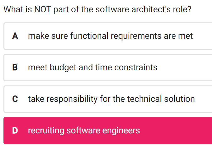Viewport: 212px width, 145px height.
Task: Click the word NOT in the question
Action: pyautogui.click(x=42, y=9)
